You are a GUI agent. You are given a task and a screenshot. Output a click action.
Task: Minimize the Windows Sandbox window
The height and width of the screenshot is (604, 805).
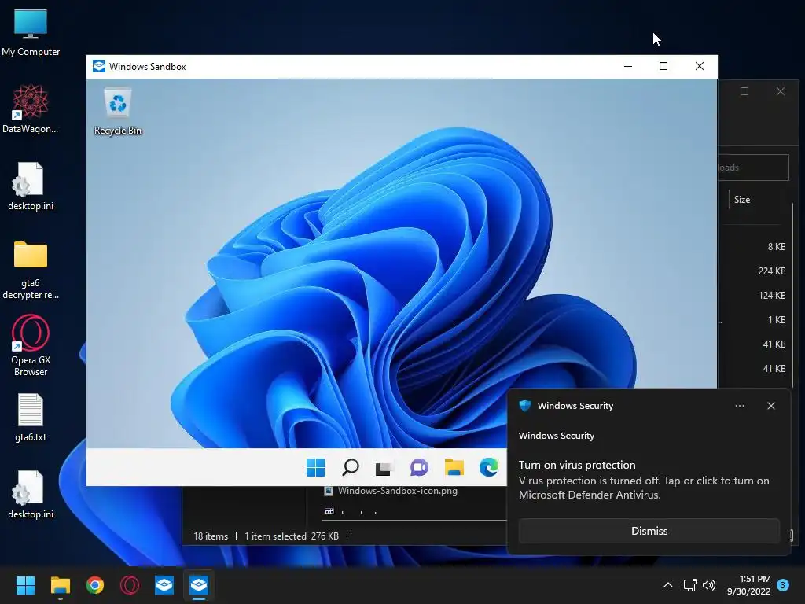pos(628,66)
